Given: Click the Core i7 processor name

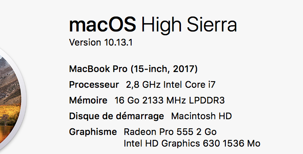Looking at the screenshot, I should click(200, 84).
